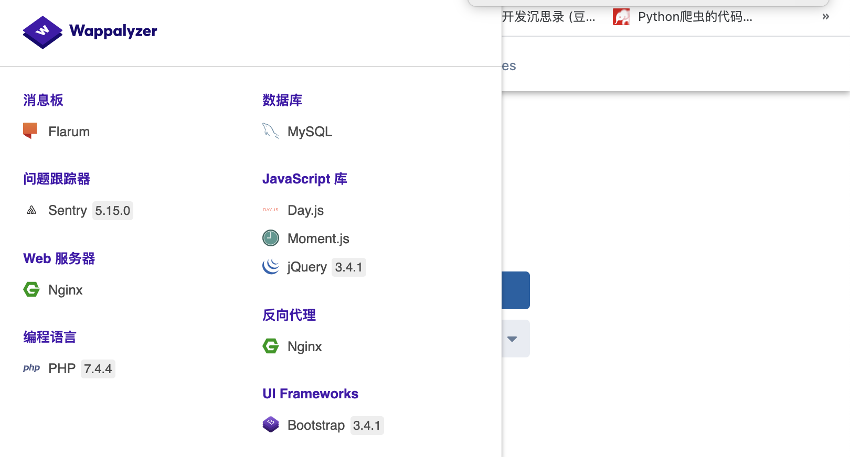Click the blue button behind the popup
This screenshot has height=457, width=850.
coord(516,290)
